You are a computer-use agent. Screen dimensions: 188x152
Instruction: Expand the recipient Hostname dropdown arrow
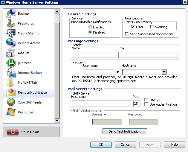[164, 72]
